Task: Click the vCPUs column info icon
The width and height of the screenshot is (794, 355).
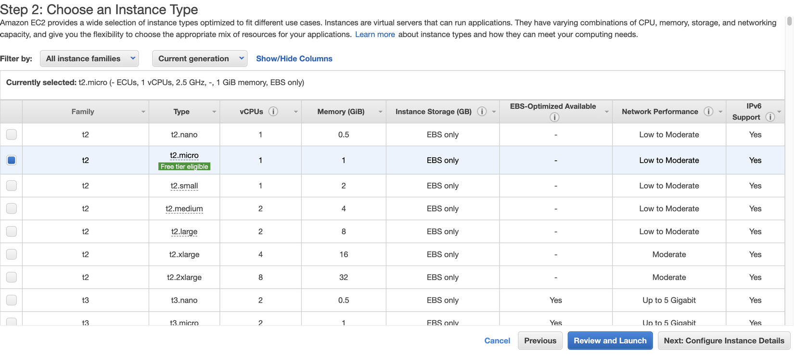Action: 273,112
